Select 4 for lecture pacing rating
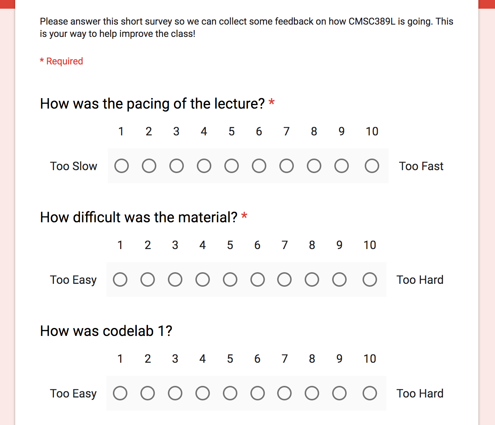 (x=204, y=166)
